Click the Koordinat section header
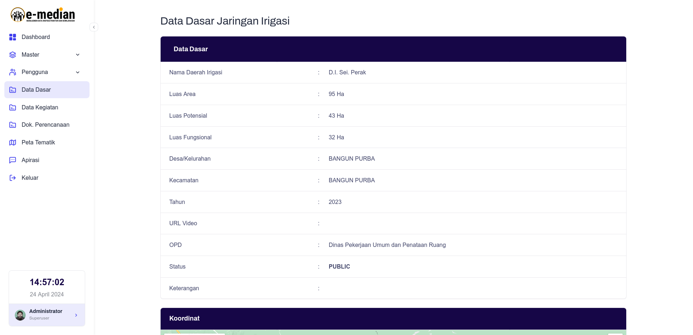This screenshot has width=693, height=335. tap(393, 318)
